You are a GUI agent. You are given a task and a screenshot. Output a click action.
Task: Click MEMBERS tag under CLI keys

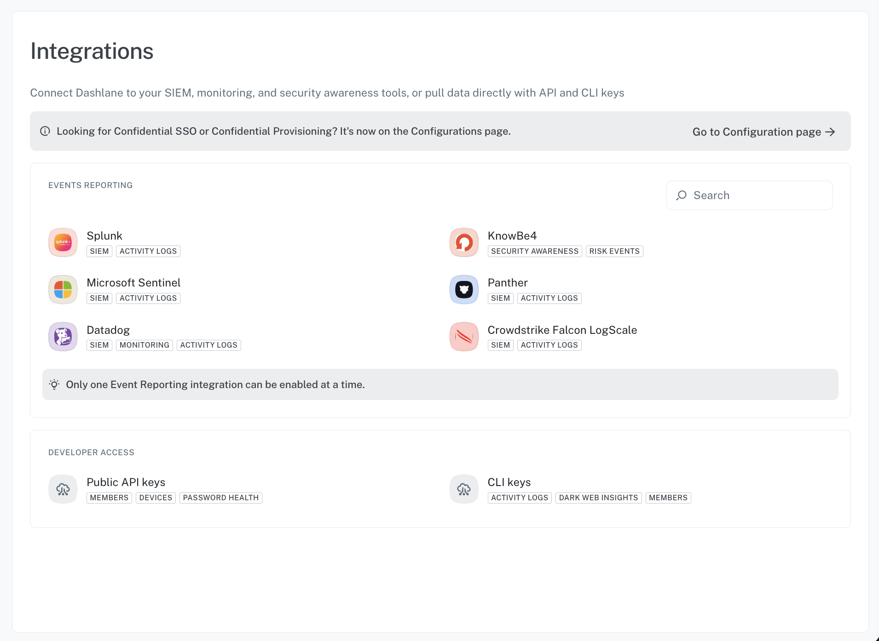[x=668, y=498]
